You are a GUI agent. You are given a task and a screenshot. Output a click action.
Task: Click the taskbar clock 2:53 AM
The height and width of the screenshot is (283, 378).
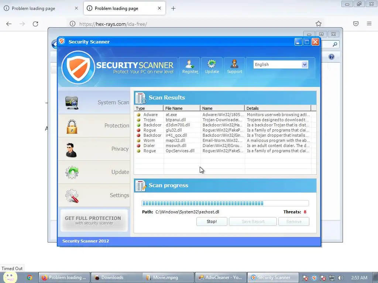tap(359, 278)
